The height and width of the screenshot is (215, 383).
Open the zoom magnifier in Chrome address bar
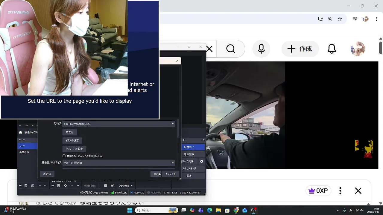(330, 19)
